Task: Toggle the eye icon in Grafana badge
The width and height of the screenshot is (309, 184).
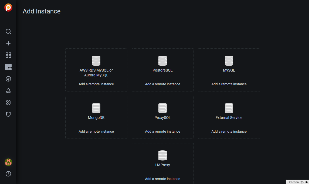Action: click(306, 182)
